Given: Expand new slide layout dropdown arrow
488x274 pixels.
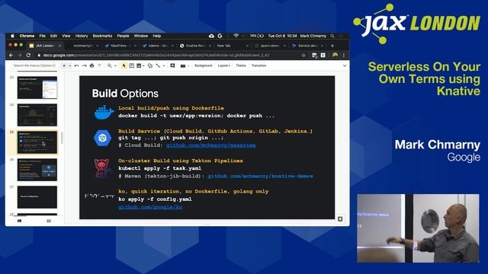Looking at the screenshot, I should (69, 65).
